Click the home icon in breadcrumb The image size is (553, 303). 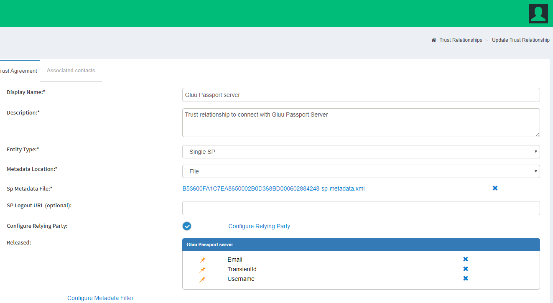[x=434, y=40]
